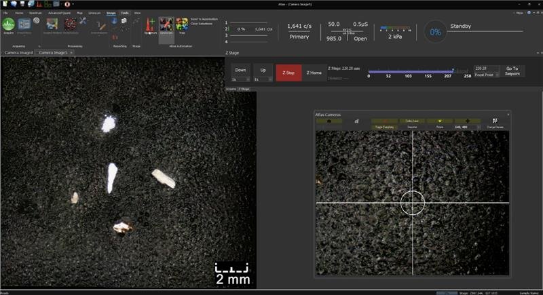The width and height of the screenshot is (543, 295).
Task: Click the green Acquire icon
Action: coord(8,24)
